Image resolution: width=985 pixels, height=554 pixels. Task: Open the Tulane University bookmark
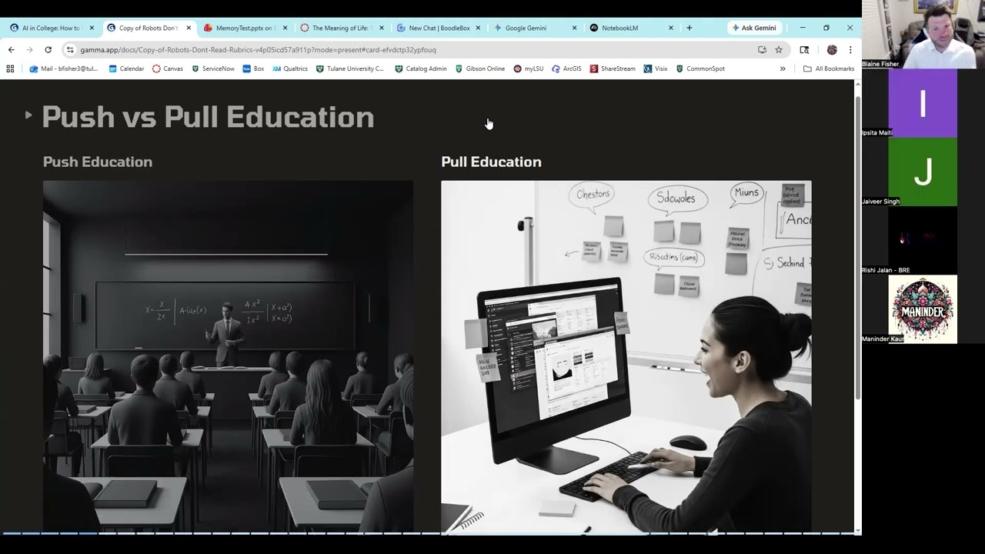(349, 68)
